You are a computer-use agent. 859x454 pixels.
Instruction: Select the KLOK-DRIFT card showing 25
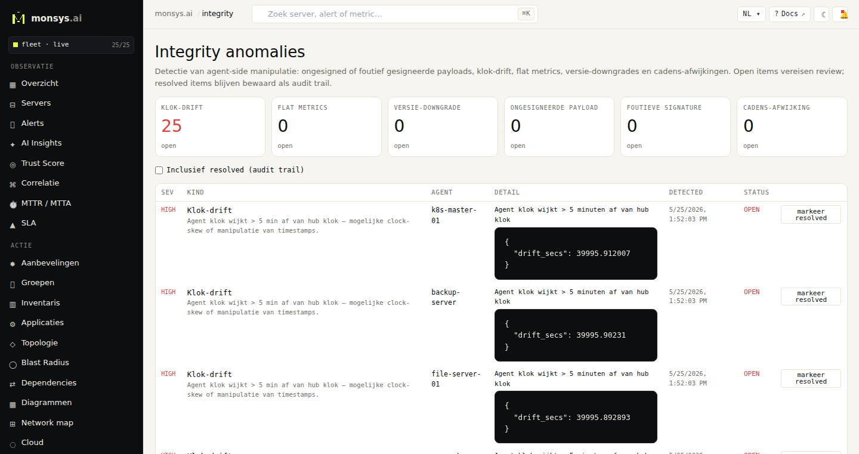(210, 126)
